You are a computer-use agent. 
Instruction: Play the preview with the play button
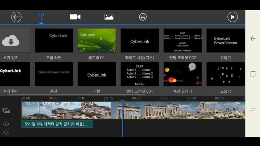tap(233, 17)
